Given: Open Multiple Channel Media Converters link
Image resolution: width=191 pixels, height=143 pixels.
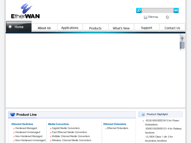Looking at the screenshot, I should 71,136.
